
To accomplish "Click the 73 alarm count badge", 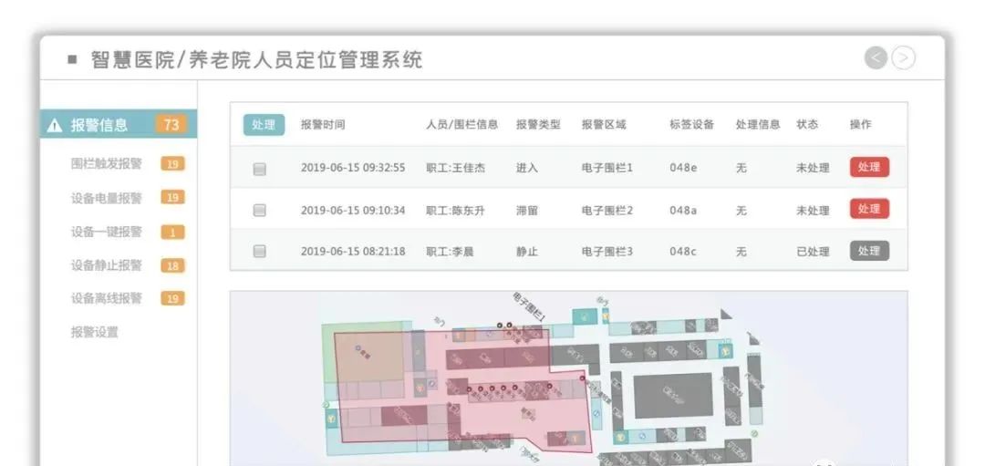I will pos(171,125).
